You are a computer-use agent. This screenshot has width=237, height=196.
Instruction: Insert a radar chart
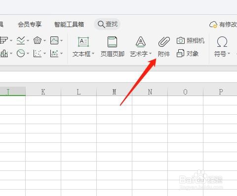point(38,40)
